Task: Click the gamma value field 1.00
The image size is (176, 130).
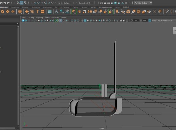Action: pyautogui.click(x=145, y=21)
